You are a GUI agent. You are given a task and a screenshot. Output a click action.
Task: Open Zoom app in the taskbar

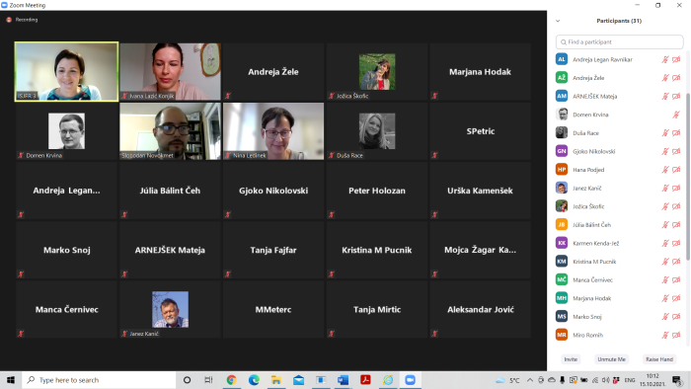click(x=411, y=380)
